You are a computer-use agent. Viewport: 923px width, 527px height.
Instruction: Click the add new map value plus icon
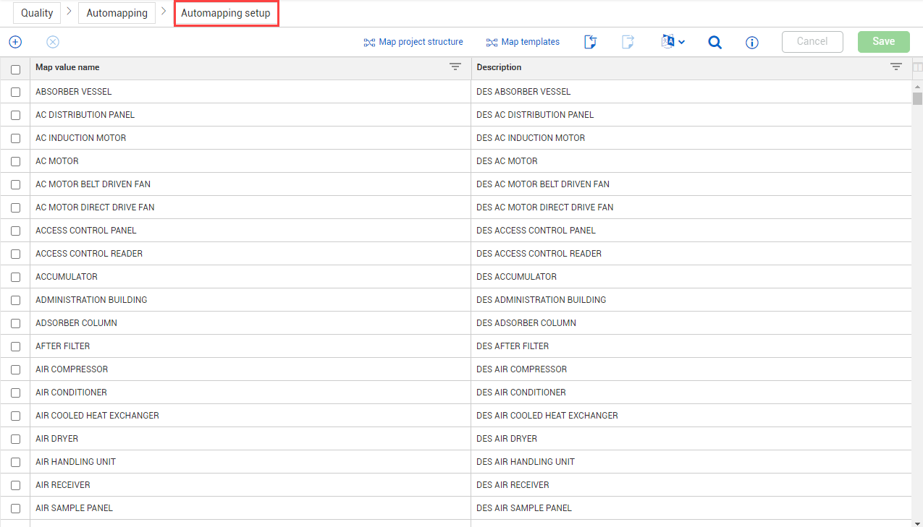coord(15,42)
